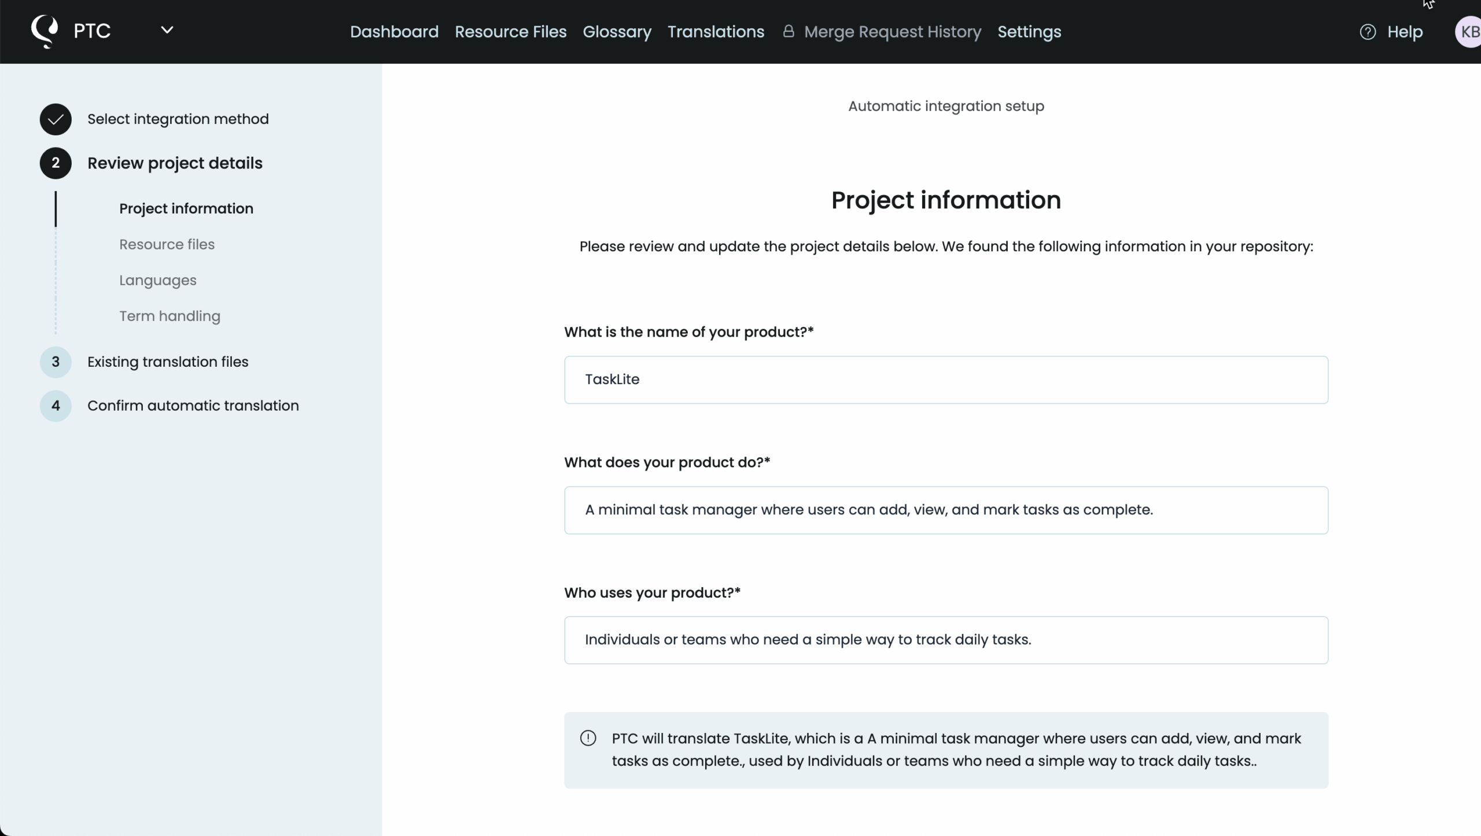Go to Resource Files in navigation
This screenshot has width=1481, height=836.
point(510,32)
